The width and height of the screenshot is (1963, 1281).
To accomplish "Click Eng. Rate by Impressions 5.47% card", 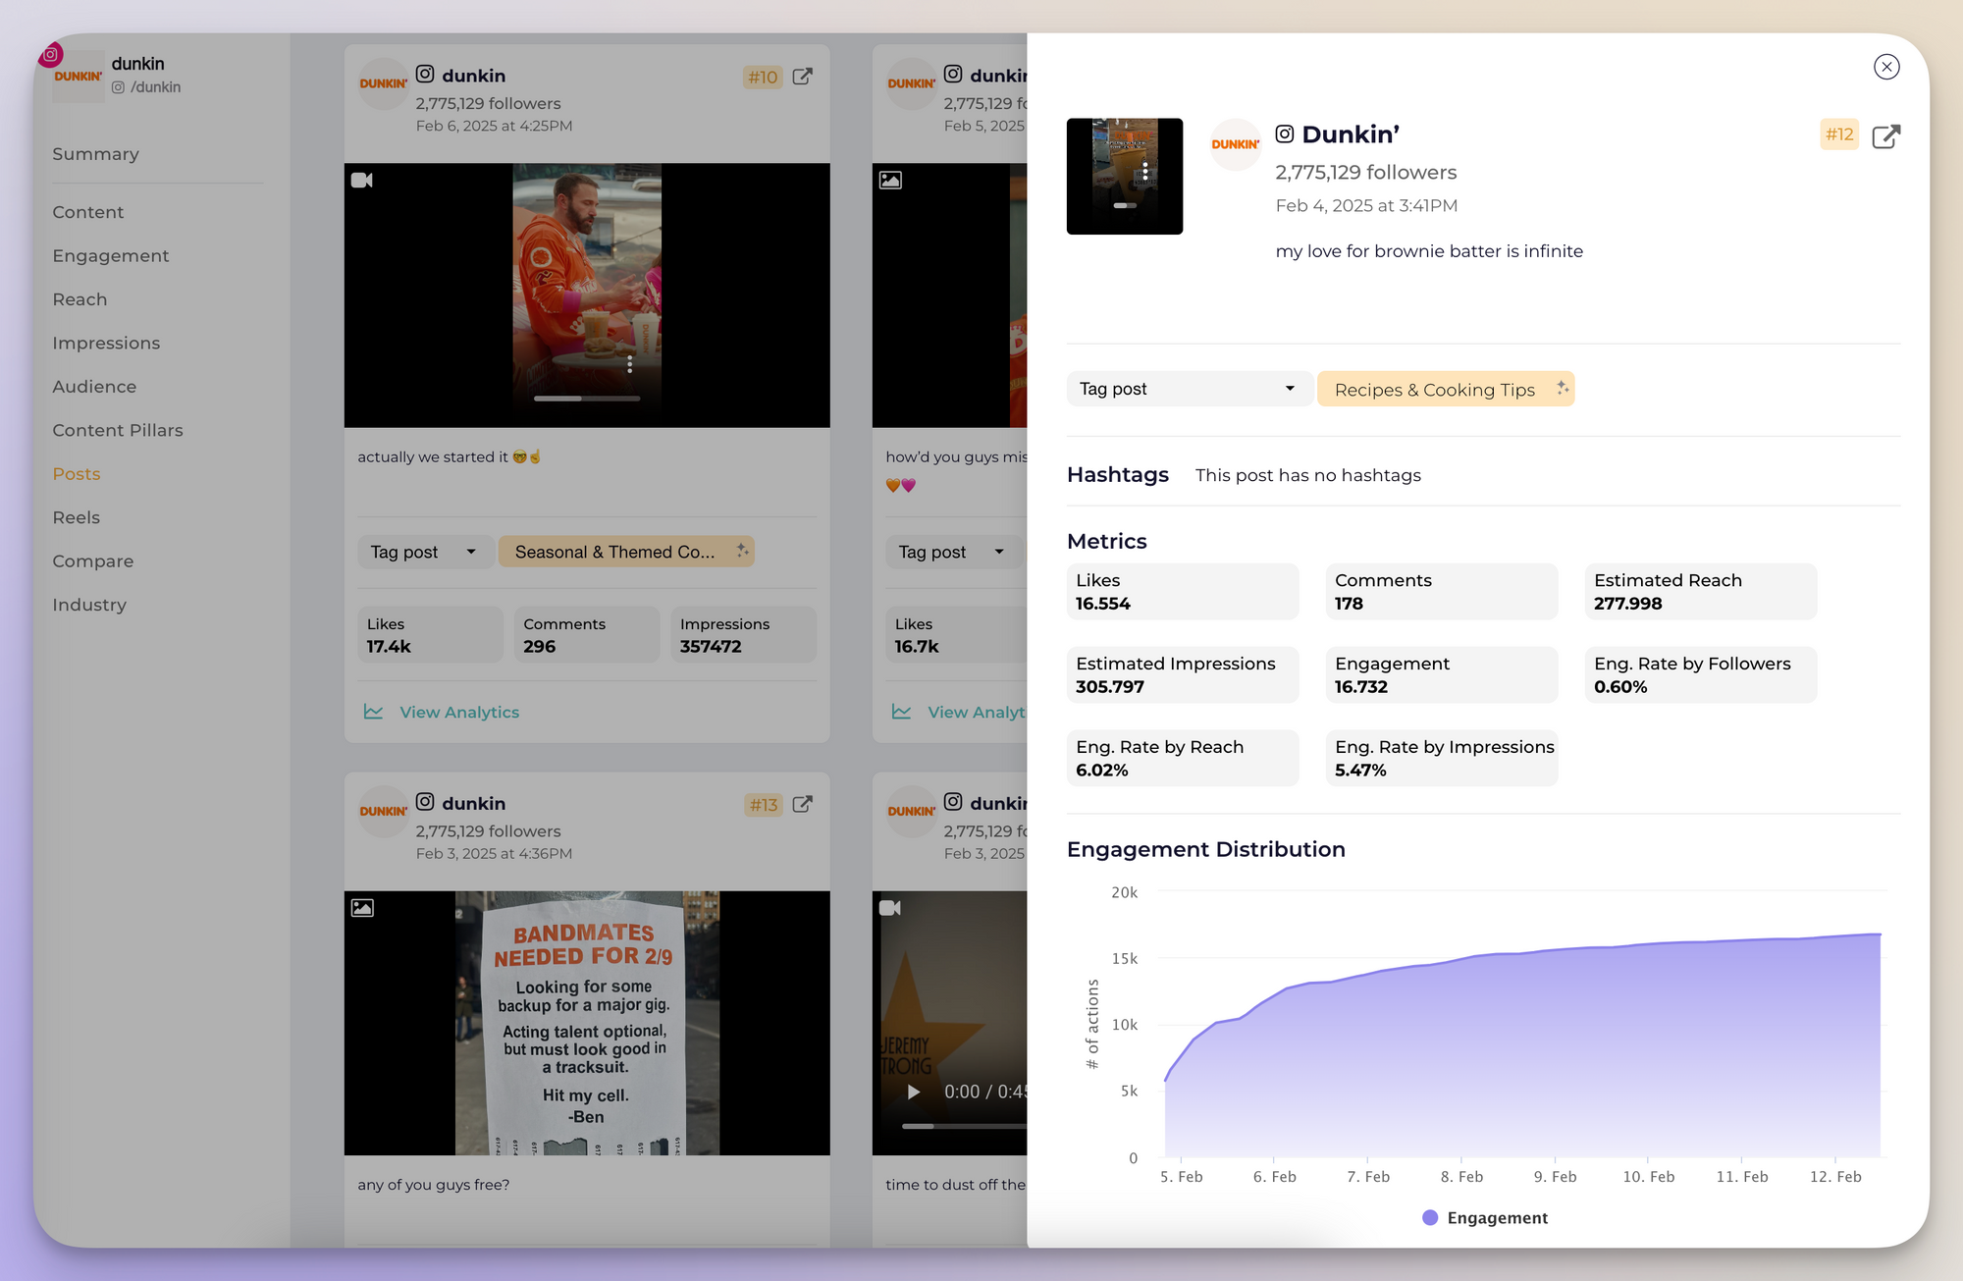I will (x=1442, y=758).
